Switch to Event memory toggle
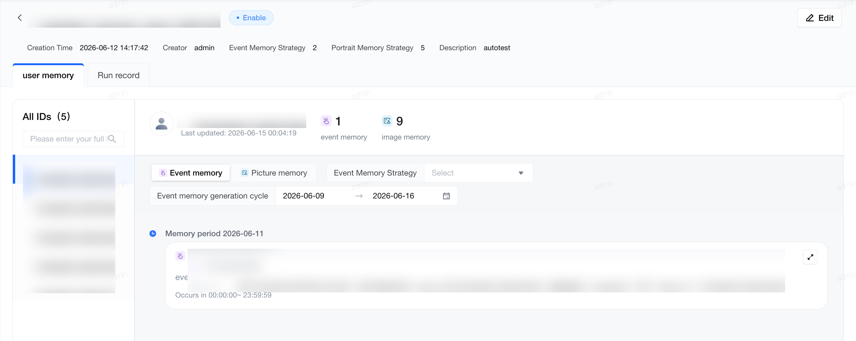The image size is (856, 341). pos(191,173)
